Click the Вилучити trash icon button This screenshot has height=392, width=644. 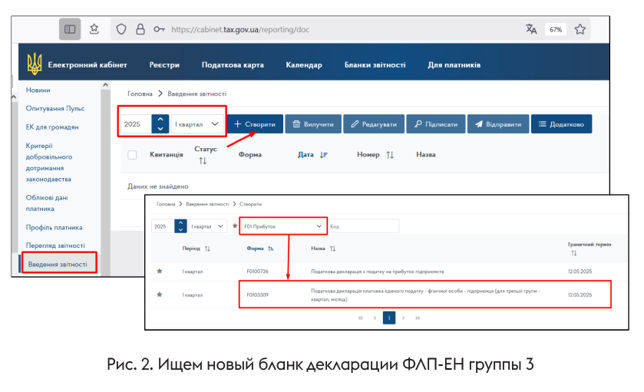coord(313,124)
